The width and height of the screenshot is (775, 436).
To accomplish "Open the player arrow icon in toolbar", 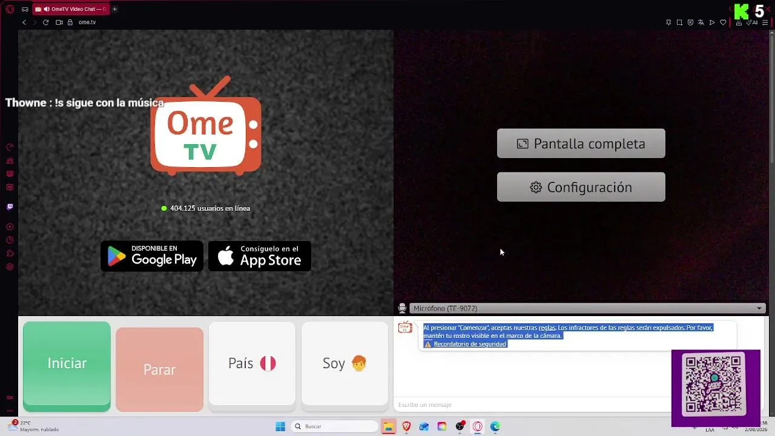I will coord(712,22).
